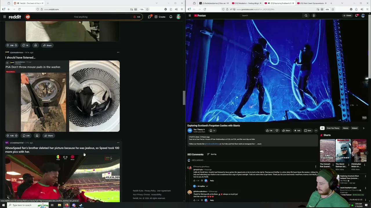Open YouTube account avatar menu
Screen dimensions: 371x208
point(363,16)
